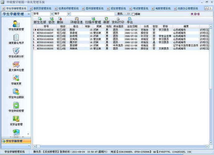Image resolution: width=214 pixels, height=155 pixels.
Task: Click the 资料打印 print icon
Action: coord(118,20)
